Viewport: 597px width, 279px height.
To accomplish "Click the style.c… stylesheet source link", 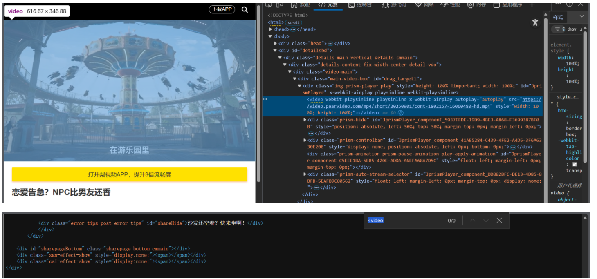I will (568, 97).
